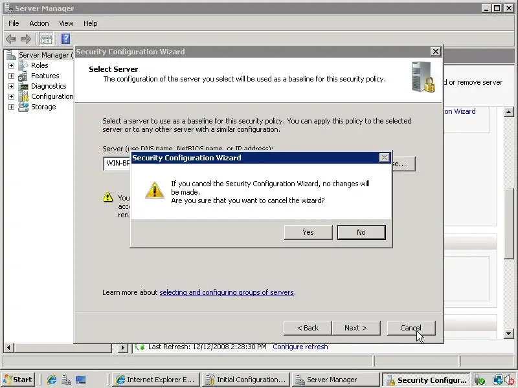Select the Diagnostics icon in the tree

coord(23,87)
